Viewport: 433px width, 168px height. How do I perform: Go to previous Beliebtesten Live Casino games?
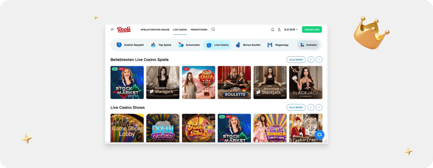tap(311, 59)
